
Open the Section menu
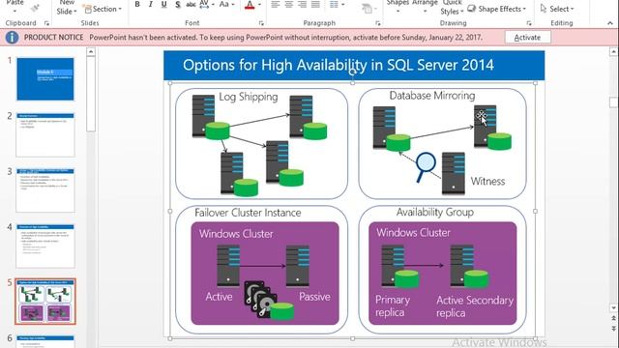103,9
